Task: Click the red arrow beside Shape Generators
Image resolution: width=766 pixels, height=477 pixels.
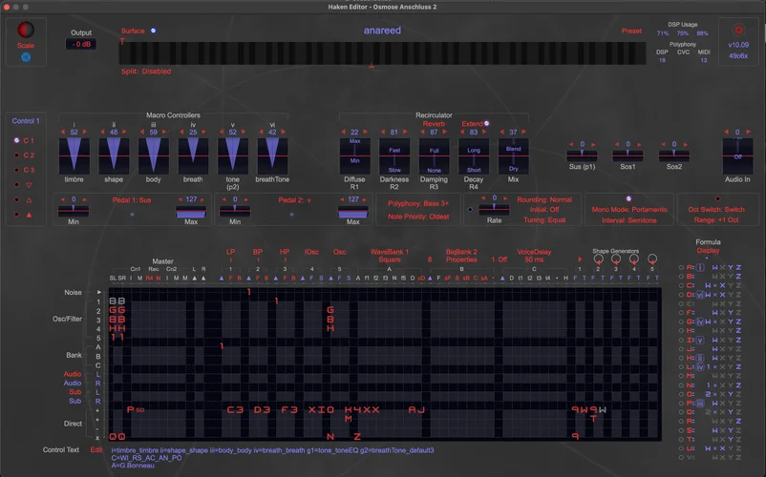Action: tap(581, 260)
